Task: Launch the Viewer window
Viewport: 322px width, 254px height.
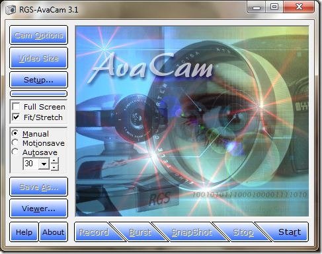Action: [x=38, y=208]
